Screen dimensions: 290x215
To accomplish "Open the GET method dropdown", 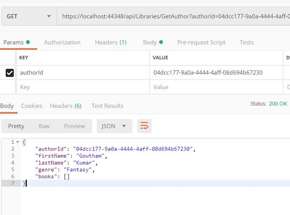I will [x=29, y=16].
